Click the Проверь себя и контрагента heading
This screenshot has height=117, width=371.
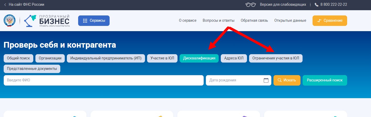[60, 45]
